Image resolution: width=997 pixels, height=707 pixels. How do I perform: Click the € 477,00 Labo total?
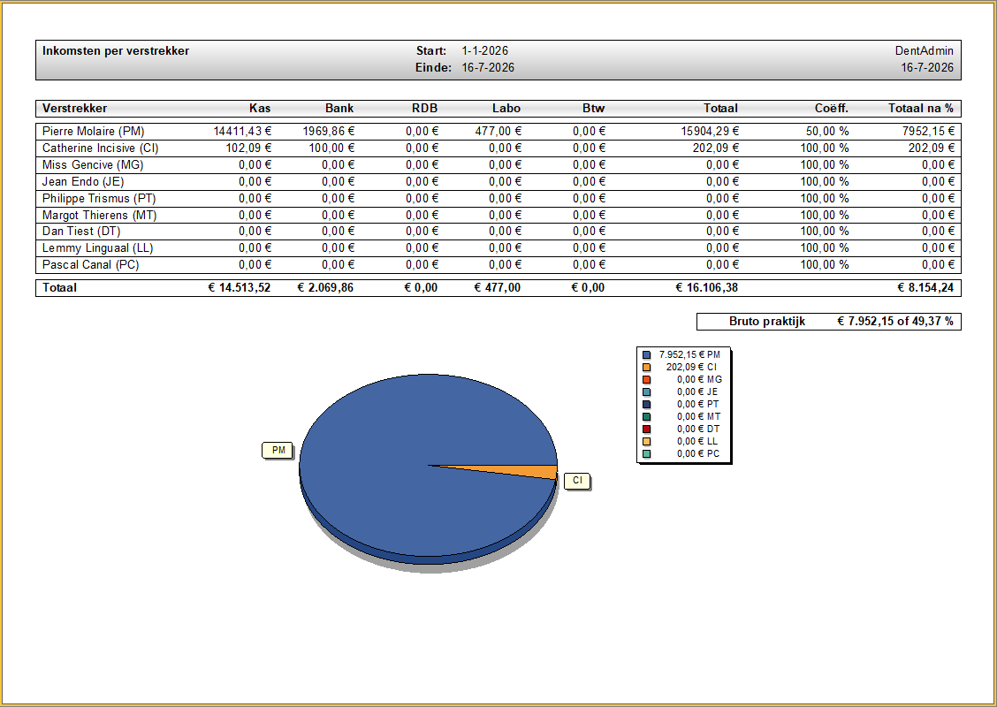pyautogui.click(x=498, y=288)
